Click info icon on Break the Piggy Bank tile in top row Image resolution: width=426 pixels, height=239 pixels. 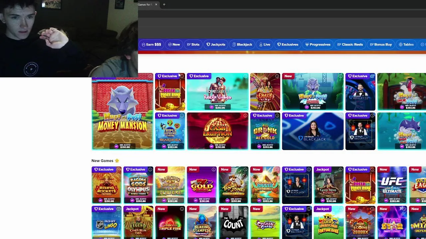coord(182,76)
